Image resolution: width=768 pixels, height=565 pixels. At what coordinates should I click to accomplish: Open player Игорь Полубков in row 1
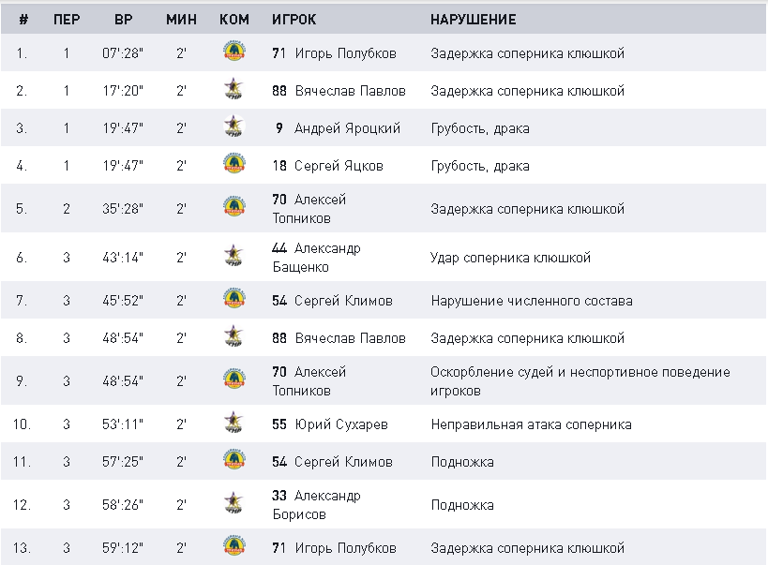click(x=345, y=53)
